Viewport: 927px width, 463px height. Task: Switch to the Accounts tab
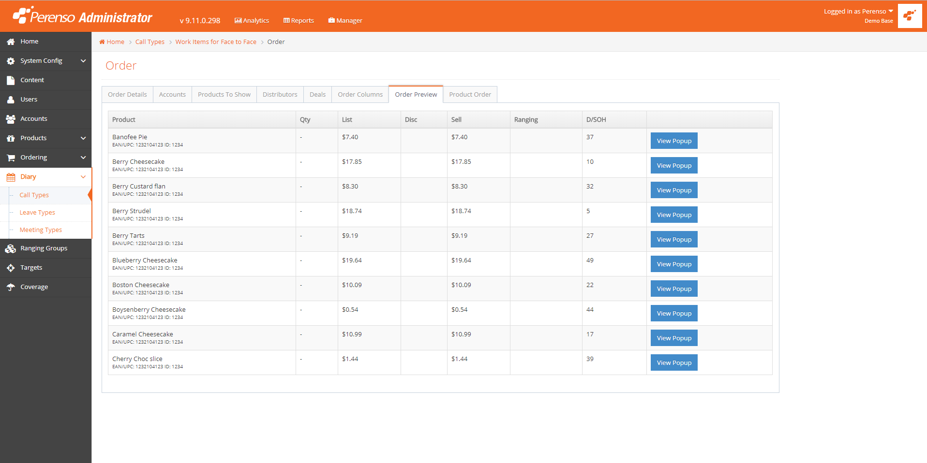[x=172, y=95]
